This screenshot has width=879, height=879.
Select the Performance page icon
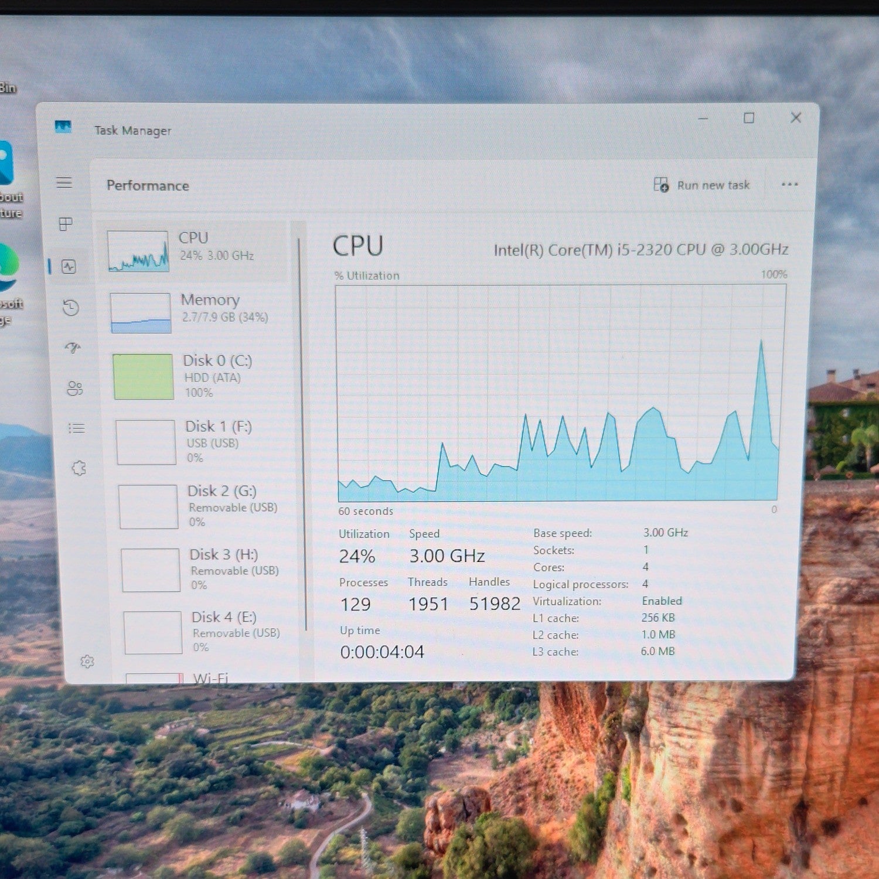coord(69,267)
